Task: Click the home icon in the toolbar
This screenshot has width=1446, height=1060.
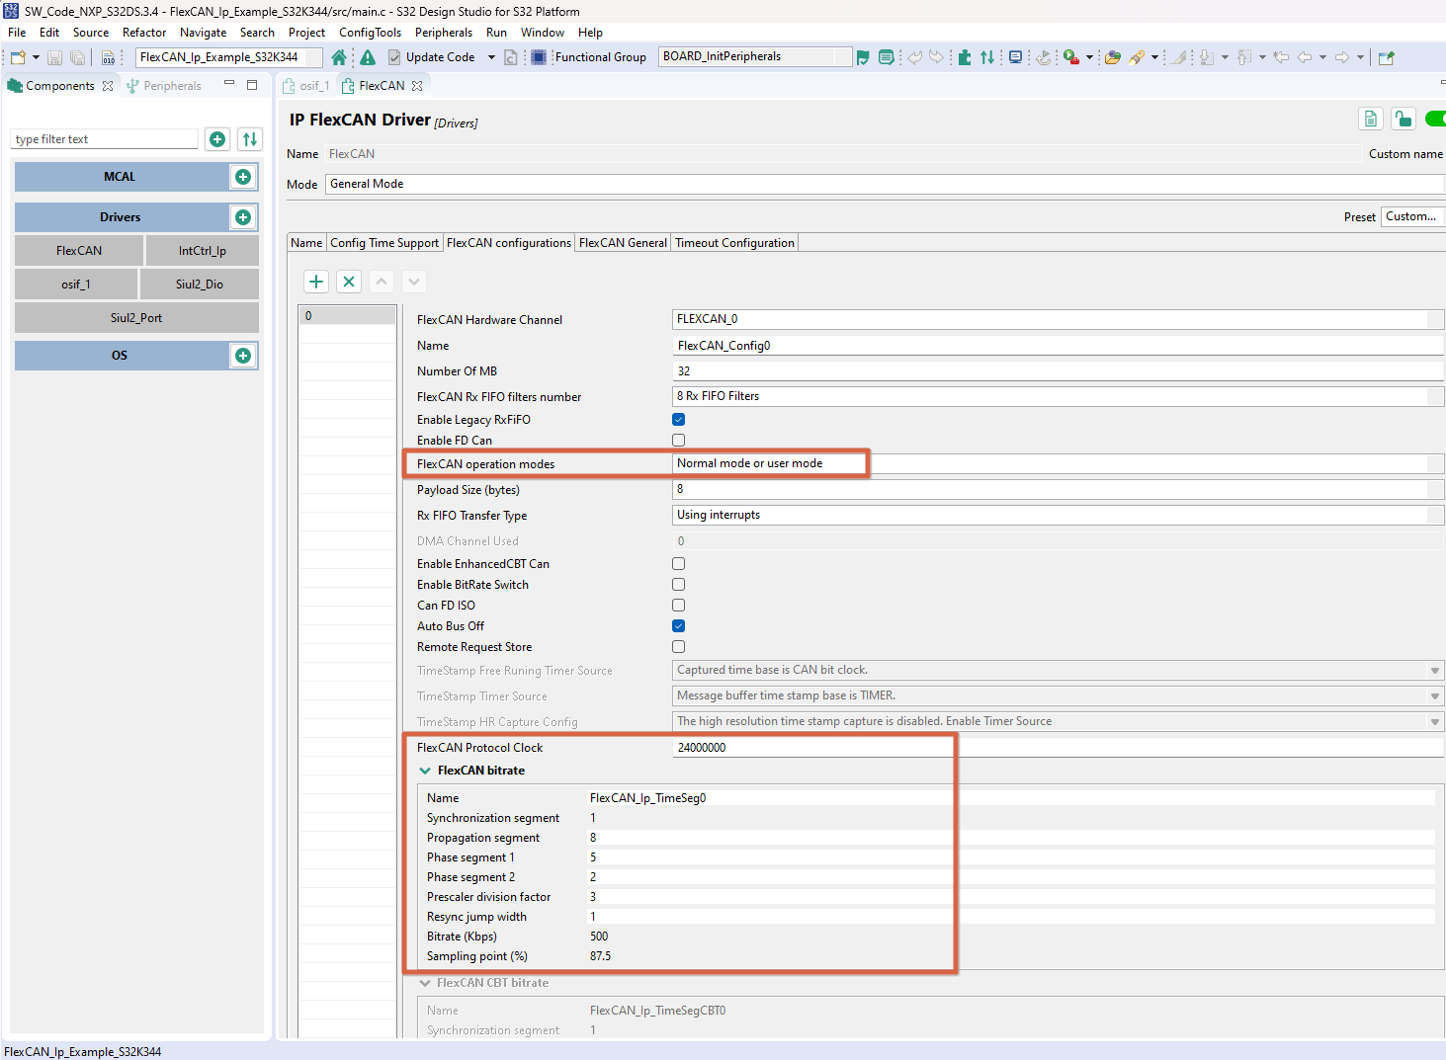Action: (x=339, y=56)
